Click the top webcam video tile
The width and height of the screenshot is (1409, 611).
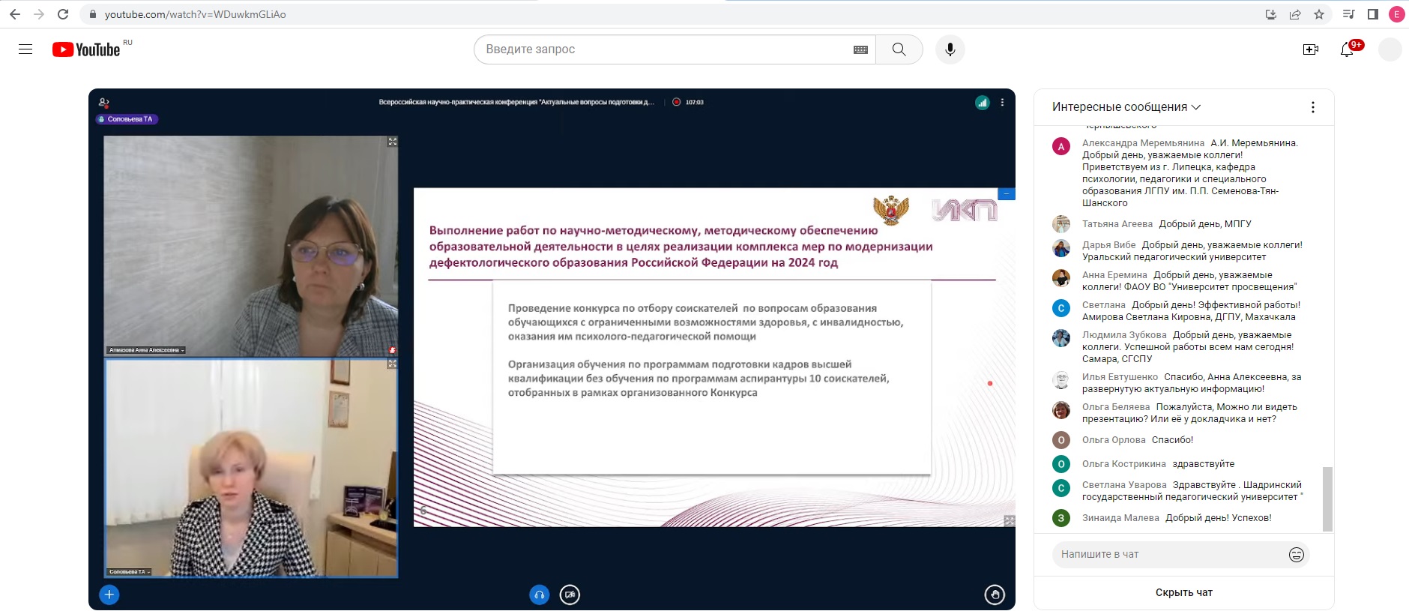click(x=250, y=246)
